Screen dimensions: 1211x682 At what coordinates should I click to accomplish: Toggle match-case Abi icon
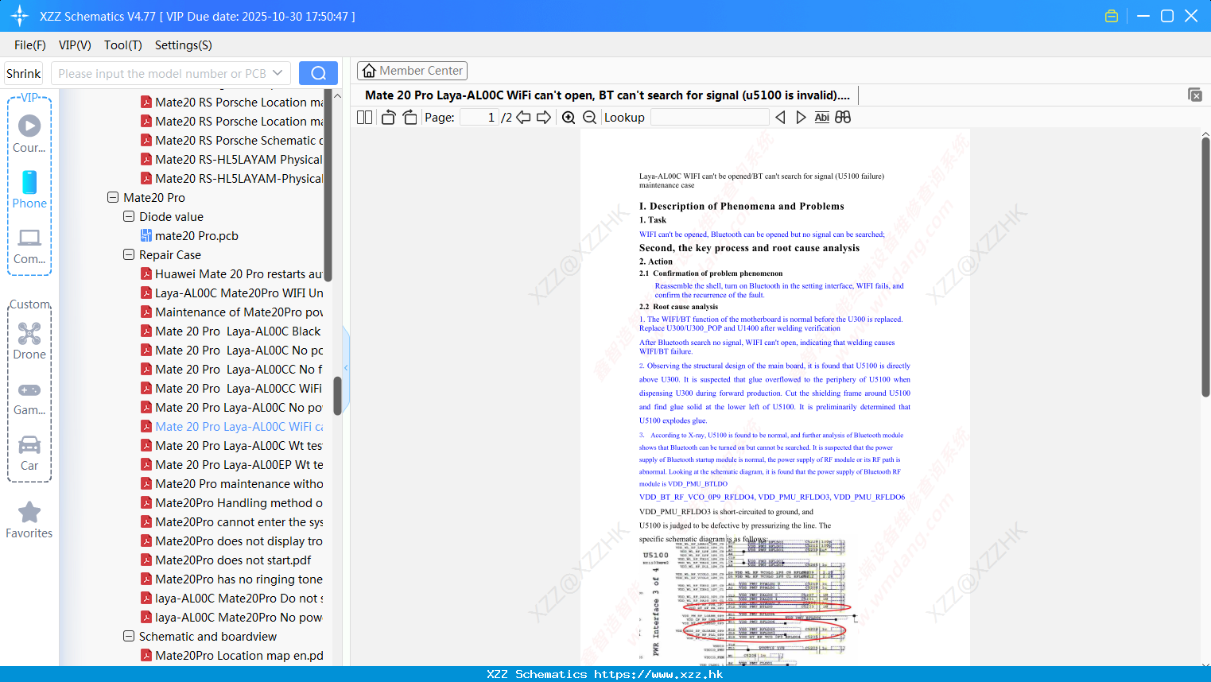click(x=822, y=118)
